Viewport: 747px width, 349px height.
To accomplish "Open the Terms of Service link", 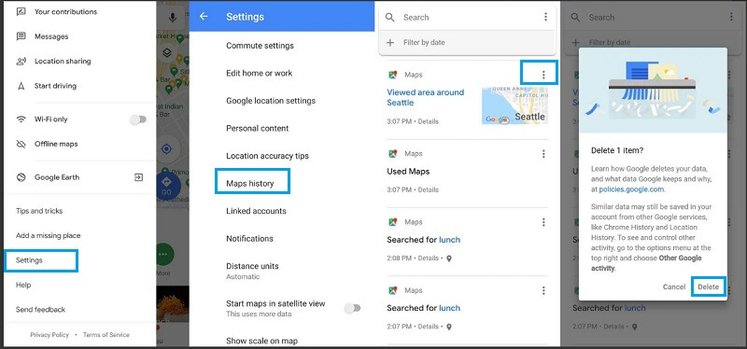I will pyautogui.click(x=106, y=335).
